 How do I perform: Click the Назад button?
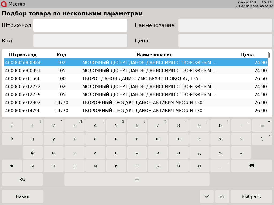pyautogui.click(x=22, y=197)
